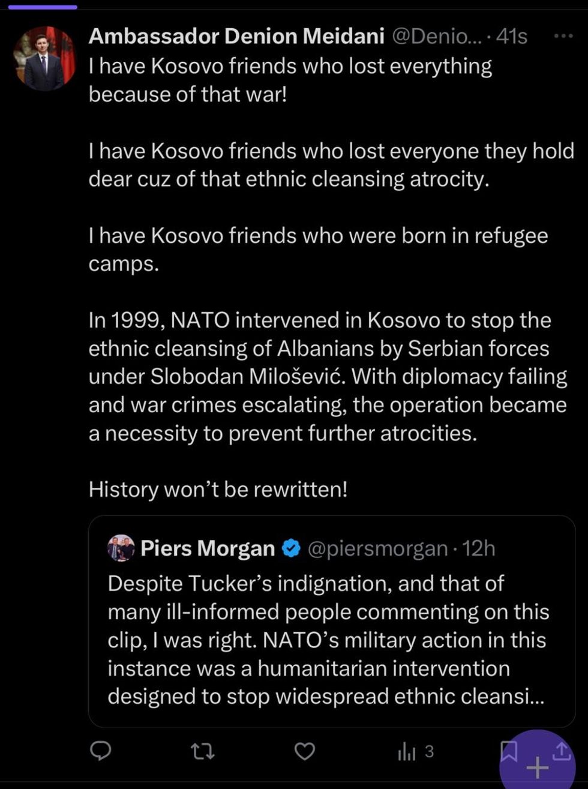View analytics via the bar chart icon

[408, 752]
